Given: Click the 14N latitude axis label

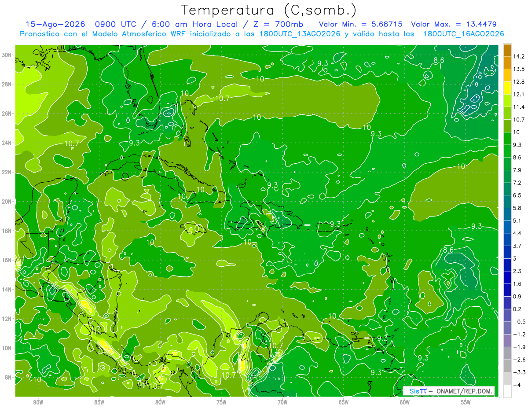Looking at the screenshot, I should pos(7,290).
